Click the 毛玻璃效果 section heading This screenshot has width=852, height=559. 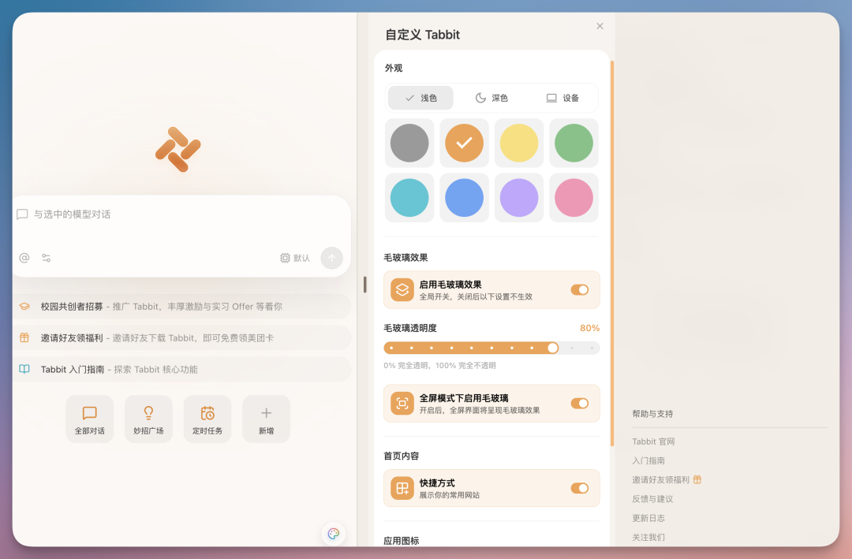(x=405, y=258)
